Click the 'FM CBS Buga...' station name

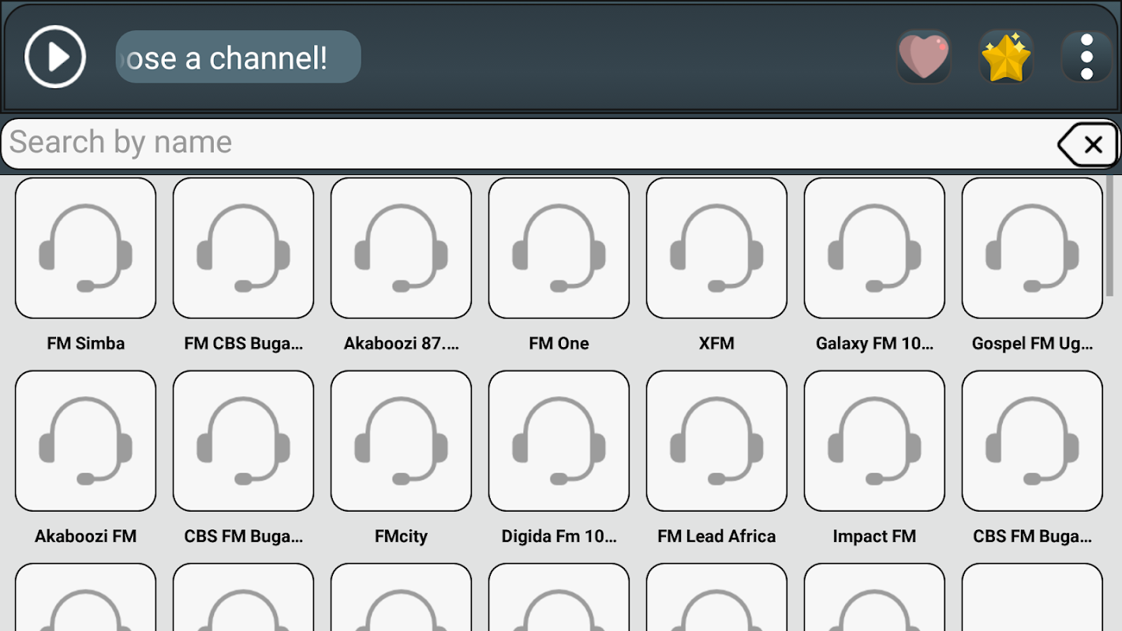(x=244, y=343)
